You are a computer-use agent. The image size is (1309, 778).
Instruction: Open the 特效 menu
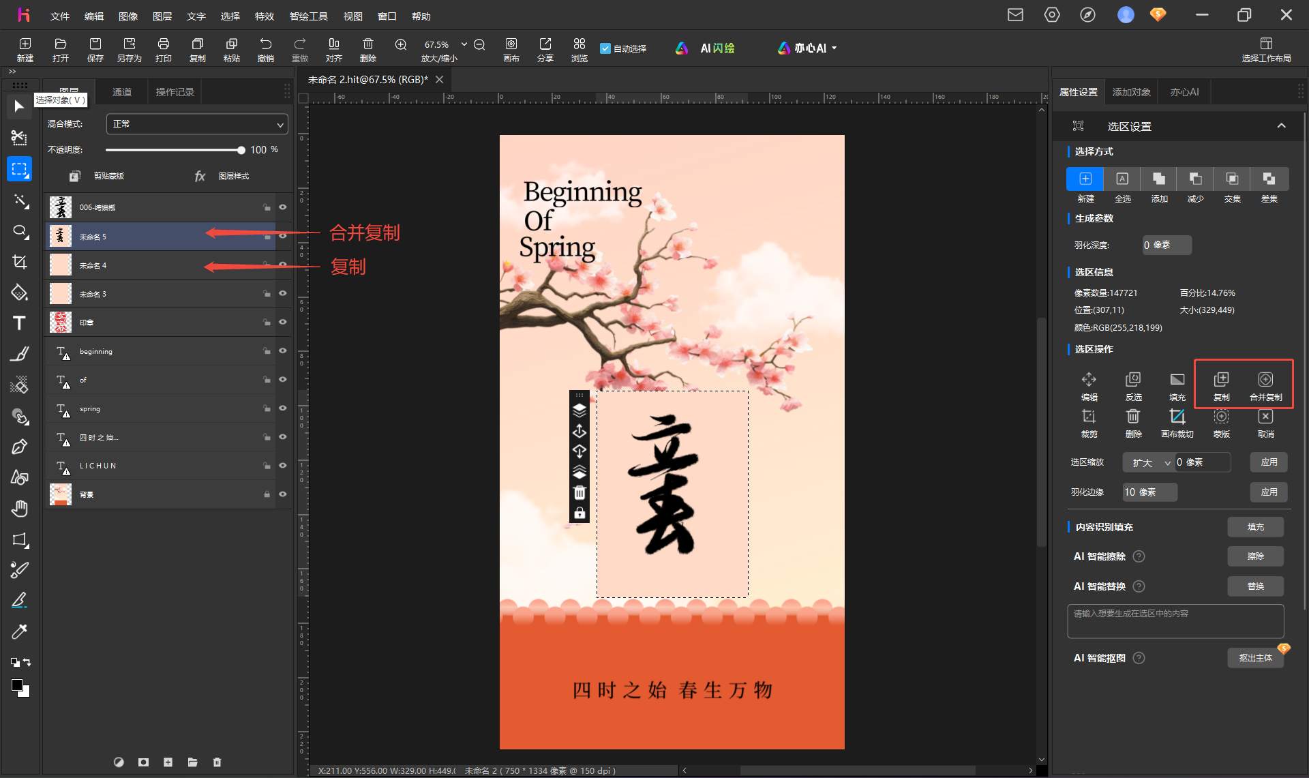pyautogui.click(x=265, y=16)
